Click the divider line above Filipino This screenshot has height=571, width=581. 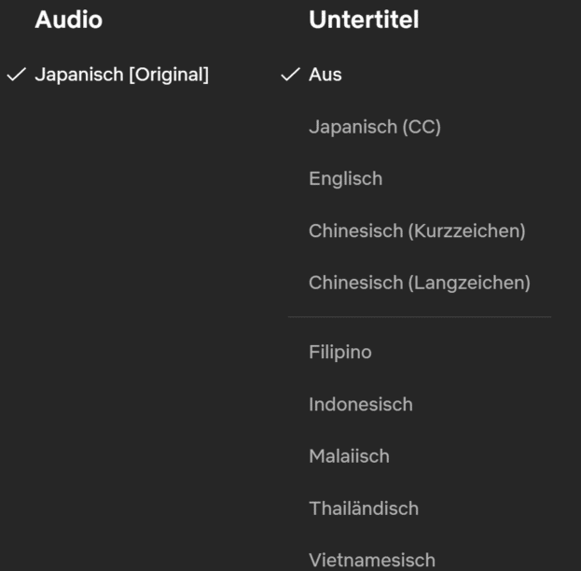click(x=420, y=317)
